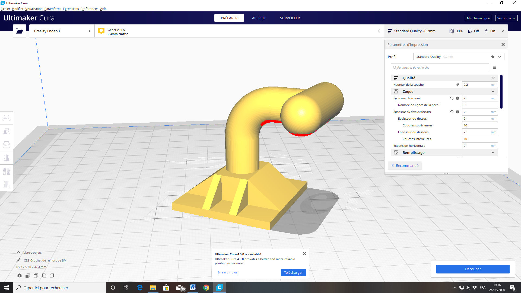Open the Windows Start menu
The height and width of the screenshot is (293, 521).
pos(7,288)
